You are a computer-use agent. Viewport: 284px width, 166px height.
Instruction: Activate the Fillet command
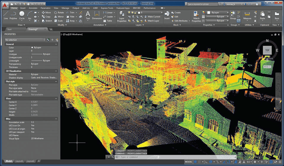tap(70, 17)
